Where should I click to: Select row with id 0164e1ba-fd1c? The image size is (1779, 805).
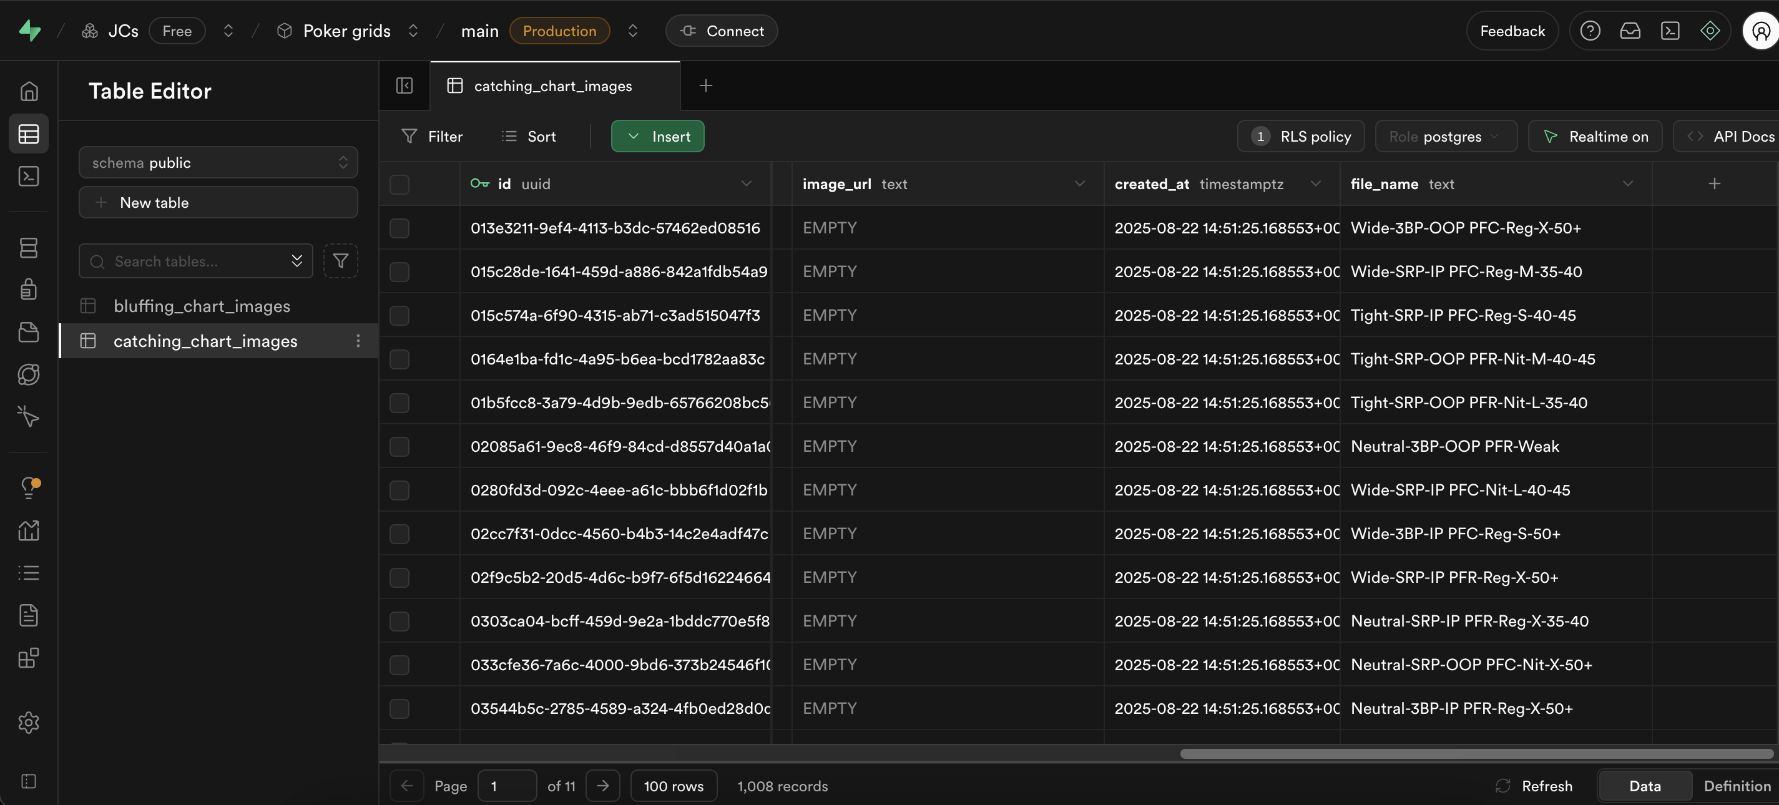pyautogui.click(x=399, y=359)
